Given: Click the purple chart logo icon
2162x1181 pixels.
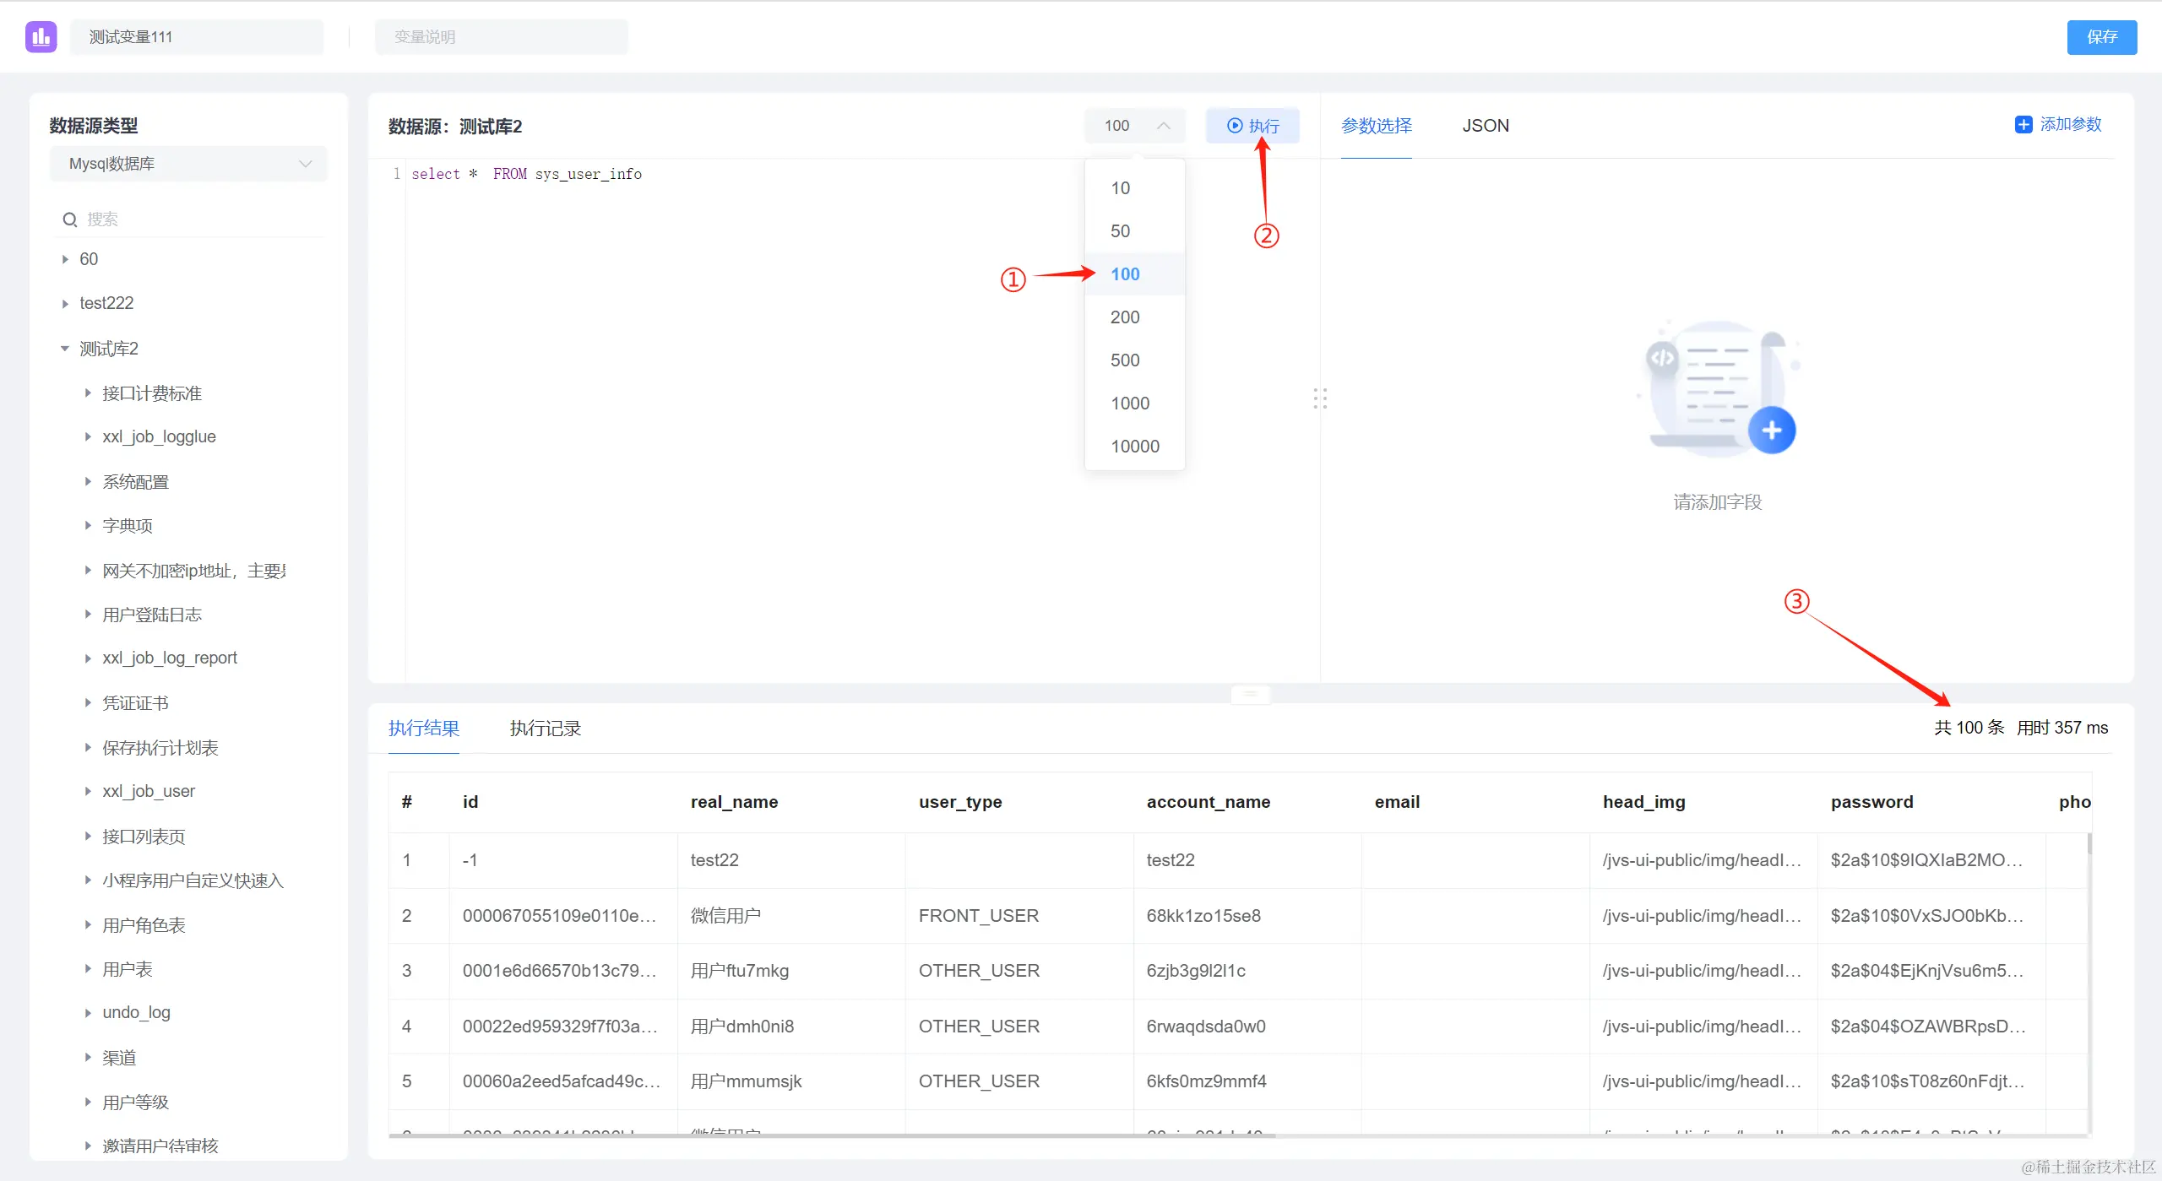Looking at the screenshot, I should [41, 37].
